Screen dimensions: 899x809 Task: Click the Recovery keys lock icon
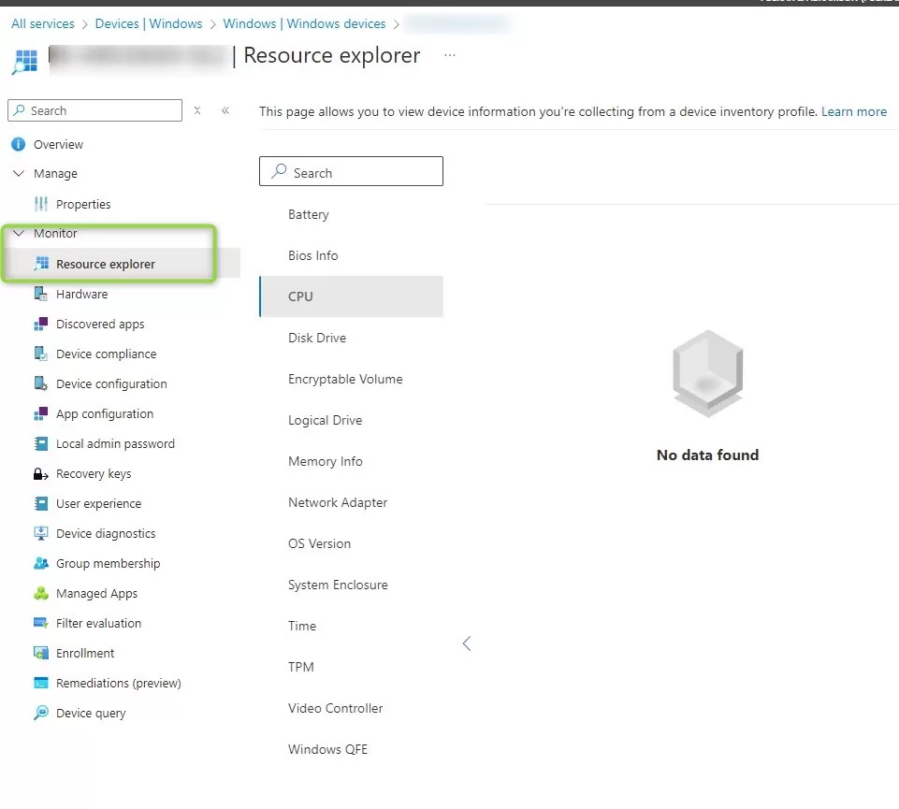(x=41, y=473)
